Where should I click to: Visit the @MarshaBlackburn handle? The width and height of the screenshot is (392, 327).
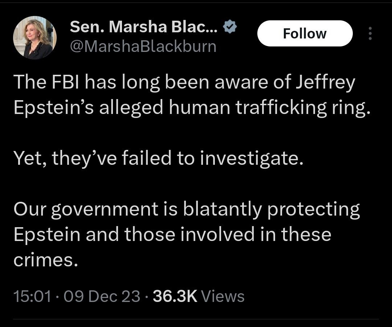(143, 46)
